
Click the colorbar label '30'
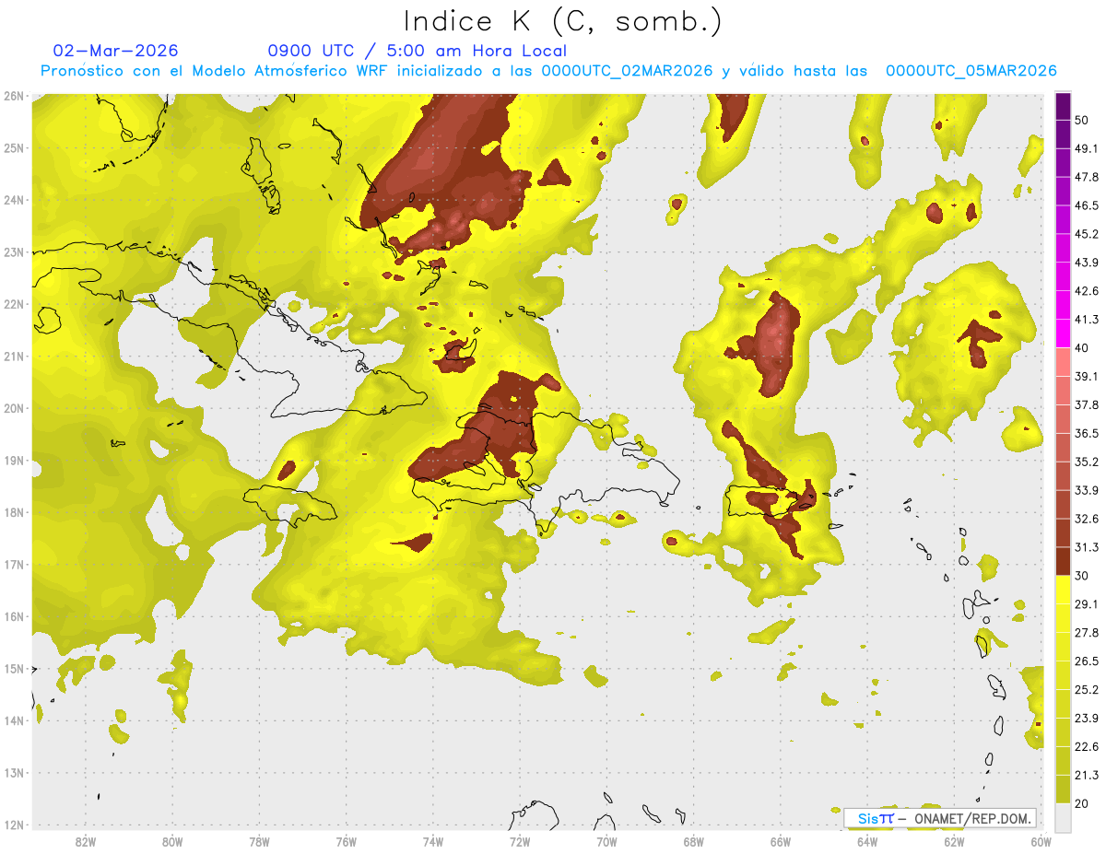(1082, 576)
